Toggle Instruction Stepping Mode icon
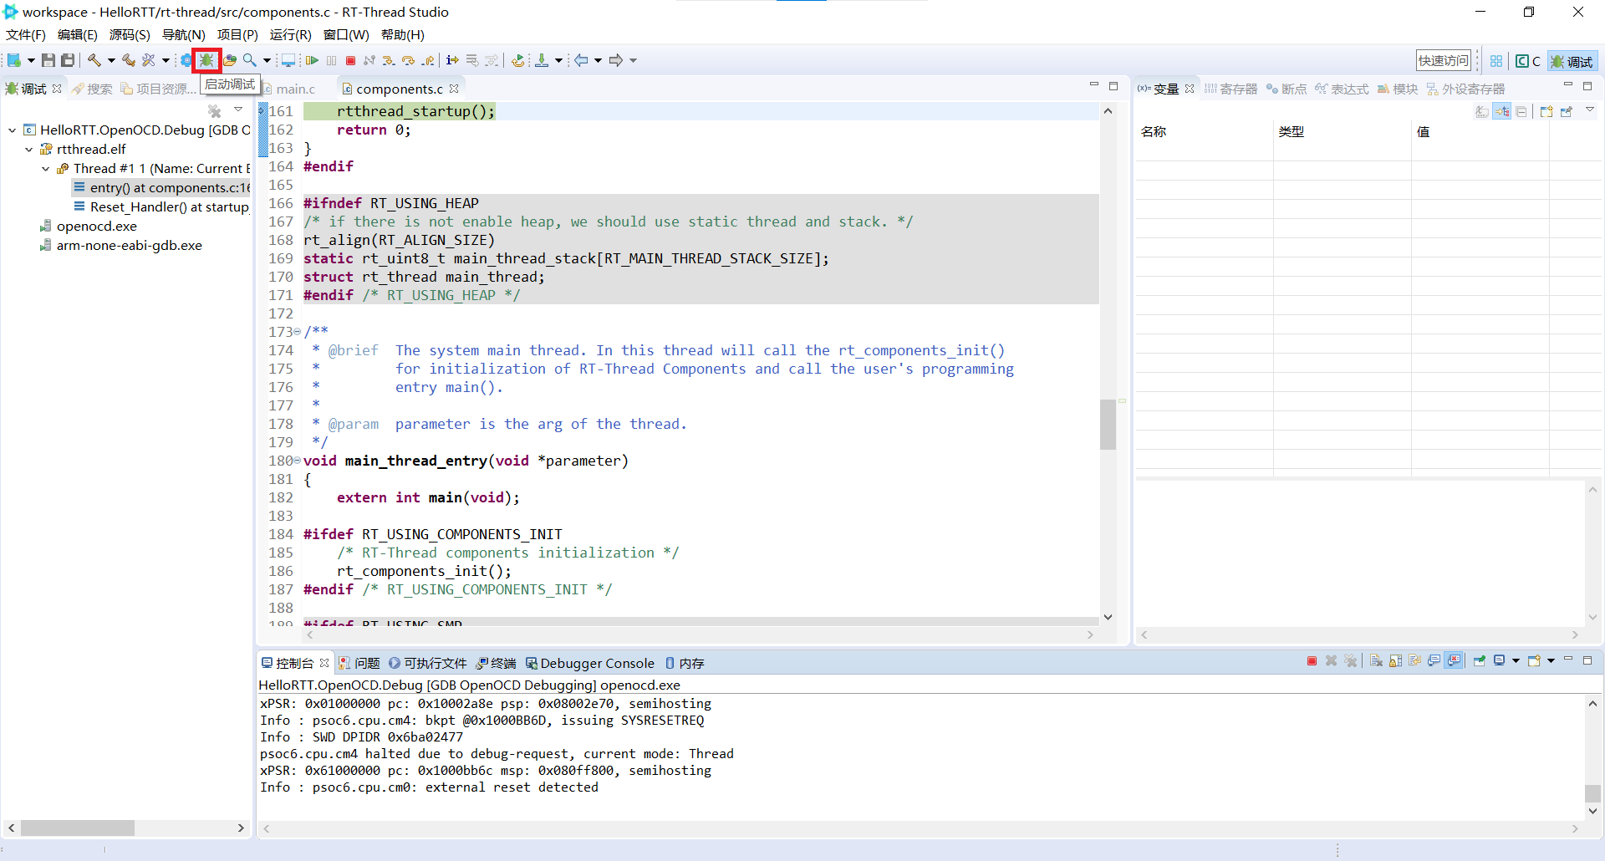 451,60
